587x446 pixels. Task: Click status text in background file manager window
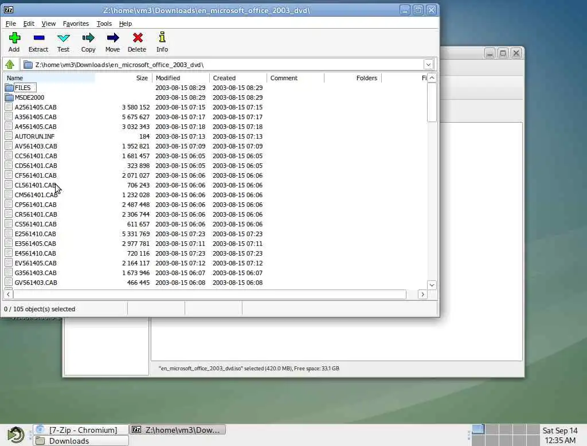click(x=249, y=369)
